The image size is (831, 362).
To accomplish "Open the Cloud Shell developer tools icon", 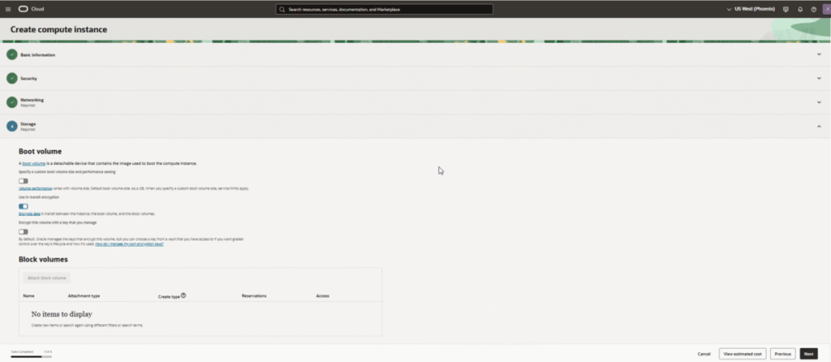I will click(786, 10).
